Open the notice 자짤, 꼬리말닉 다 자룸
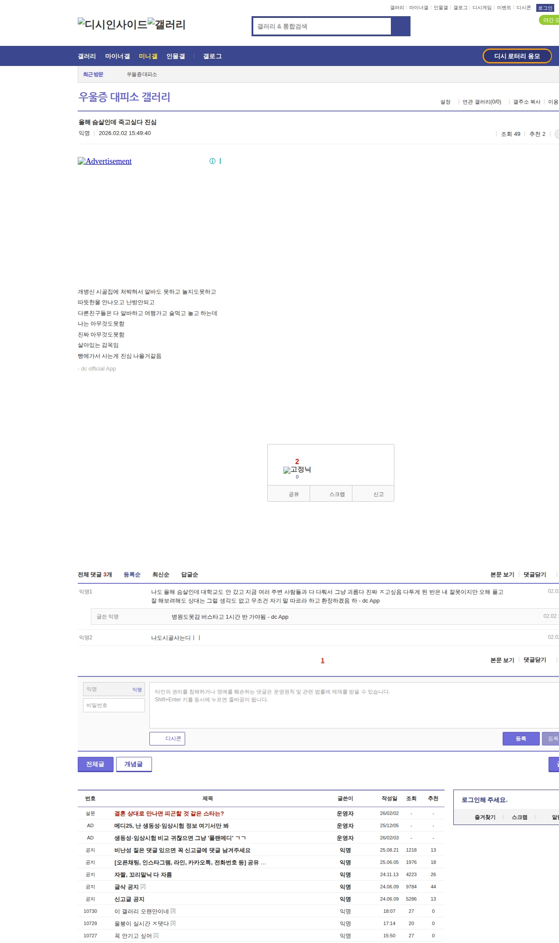559x943 pixels. [143, 875]
